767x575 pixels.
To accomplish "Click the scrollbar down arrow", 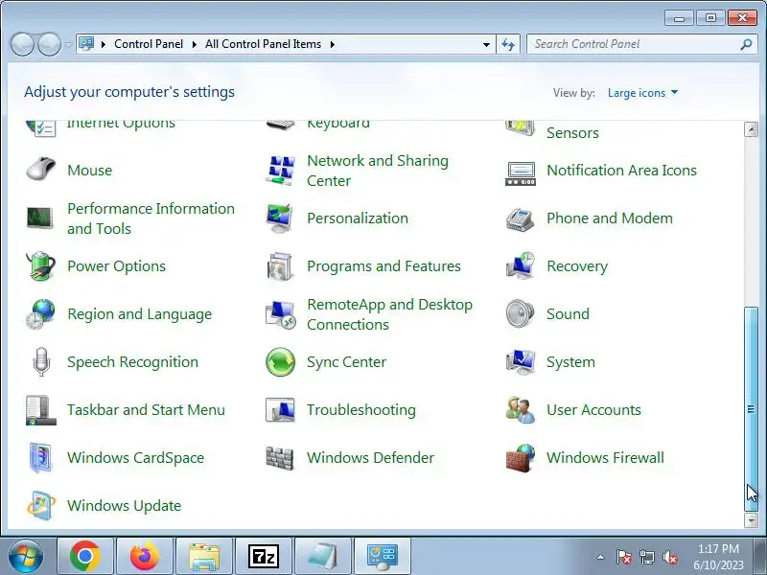I will (751, 519).
